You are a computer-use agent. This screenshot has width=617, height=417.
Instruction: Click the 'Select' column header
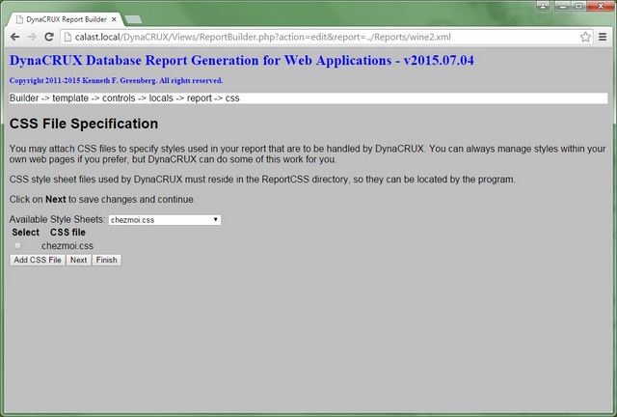pos(26,232)
